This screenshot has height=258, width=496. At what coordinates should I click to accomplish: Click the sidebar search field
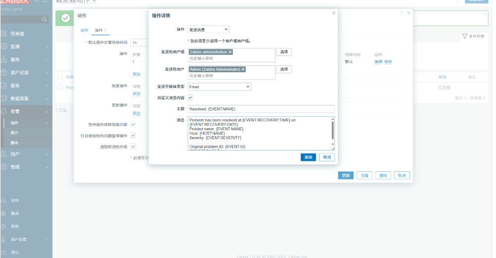point(25,20)
